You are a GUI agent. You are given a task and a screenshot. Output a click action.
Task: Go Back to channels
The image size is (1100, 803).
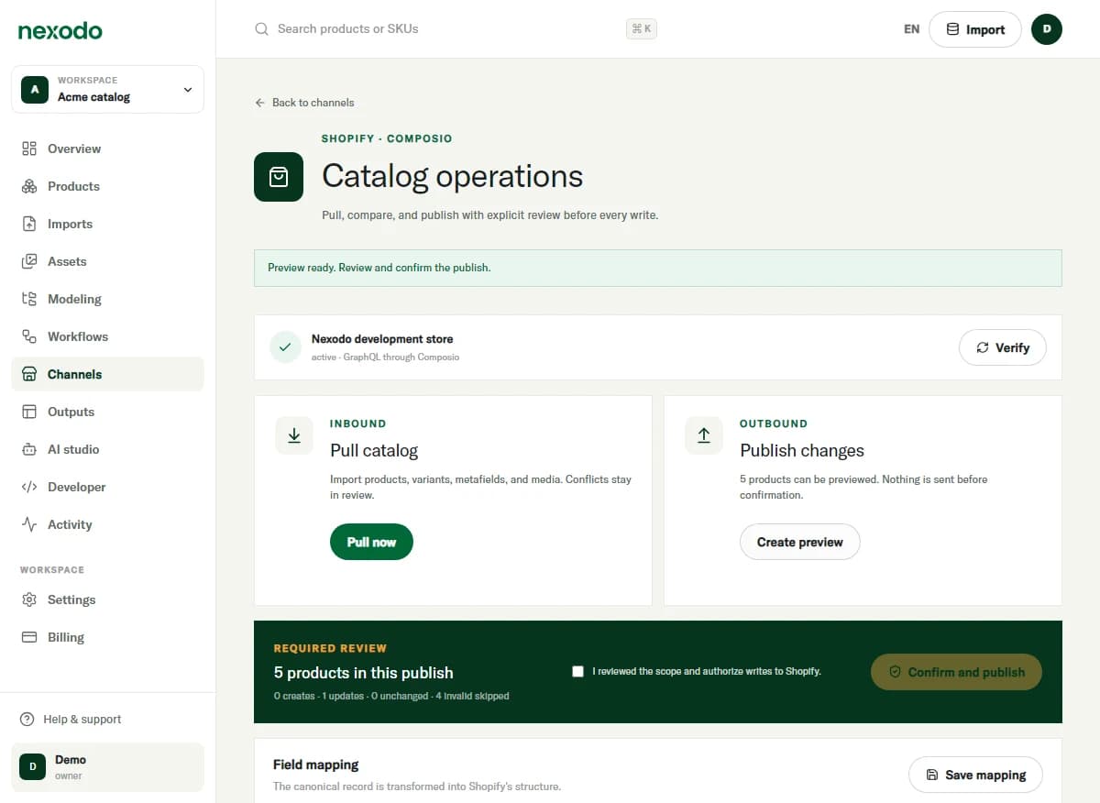[304, 103]
